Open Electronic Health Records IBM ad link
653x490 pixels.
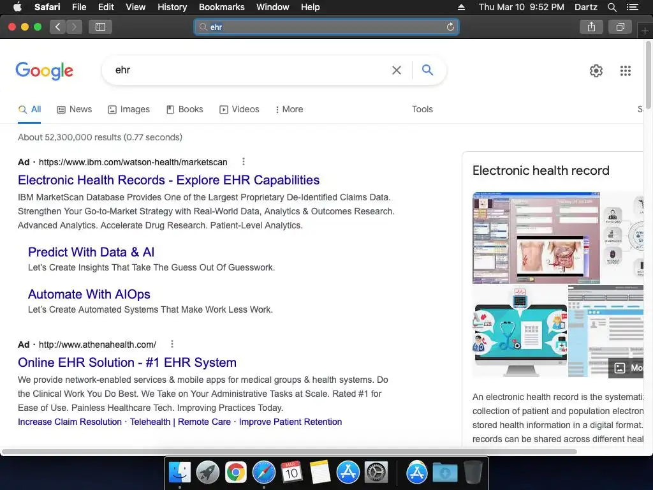168,180
